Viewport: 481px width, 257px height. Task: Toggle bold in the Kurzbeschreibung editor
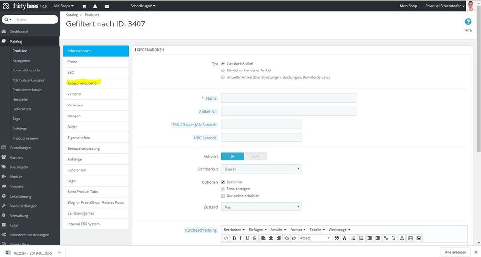click(x=234, y=238)
